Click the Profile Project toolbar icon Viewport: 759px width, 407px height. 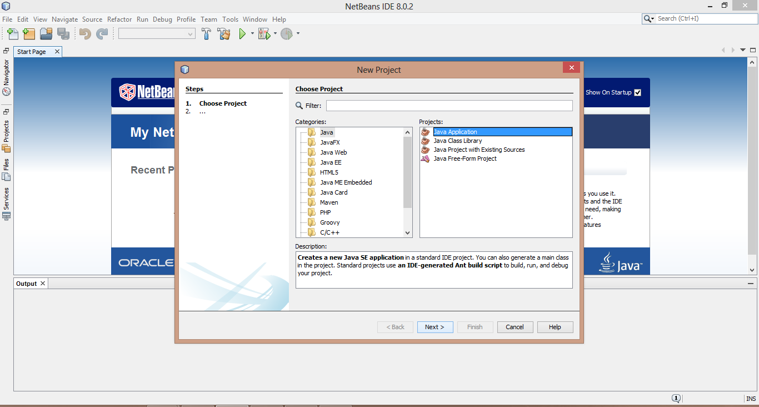point(287,34)
